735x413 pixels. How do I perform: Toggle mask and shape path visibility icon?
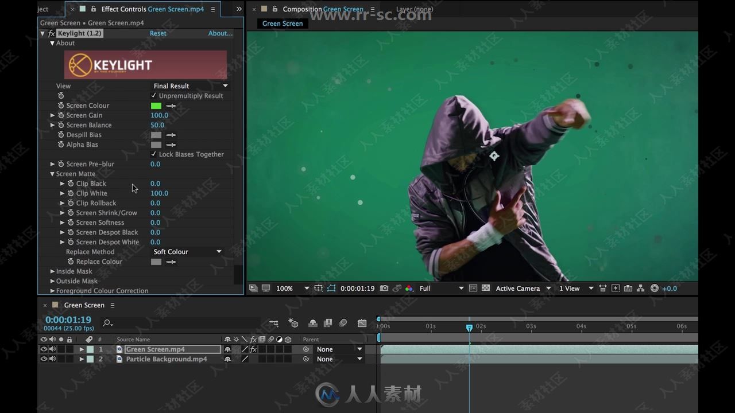coord(331,289)
